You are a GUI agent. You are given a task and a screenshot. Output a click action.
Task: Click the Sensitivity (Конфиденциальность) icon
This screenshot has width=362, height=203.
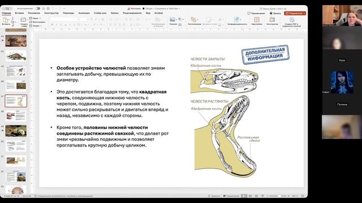tap(236, 20)
